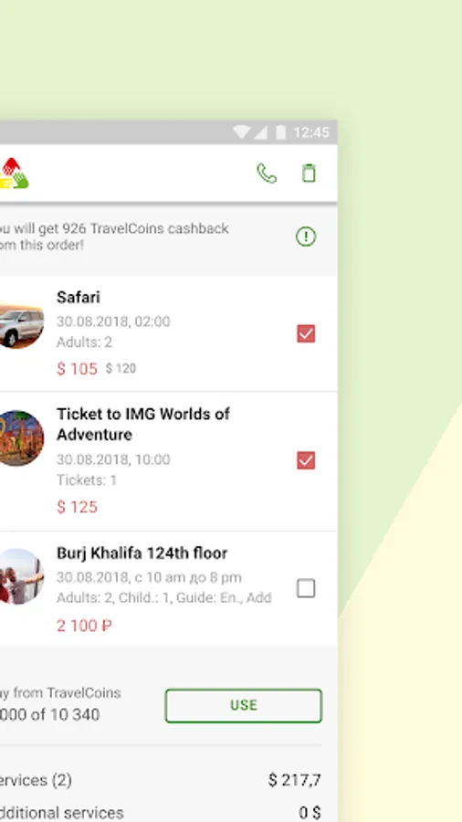Open Ticket to IMG Worlds of Adventure
The height and width of the screenshot is (822, 462).
(x=143, y=424)
